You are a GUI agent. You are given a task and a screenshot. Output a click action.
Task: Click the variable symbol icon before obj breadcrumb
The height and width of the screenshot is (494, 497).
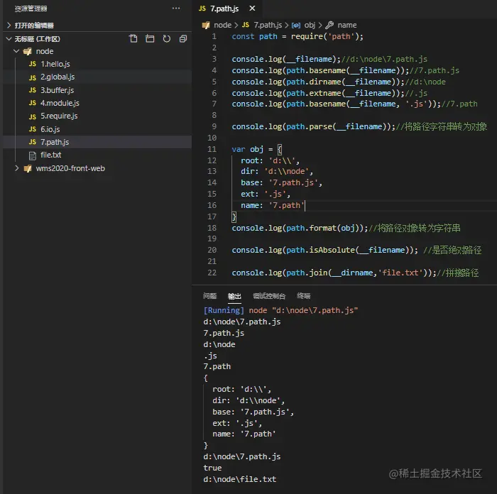coord(296,25)
